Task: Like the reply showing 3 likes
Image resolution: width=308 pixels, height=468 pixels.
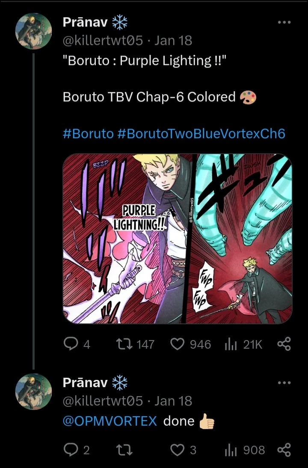Action: tap(178, 450)
